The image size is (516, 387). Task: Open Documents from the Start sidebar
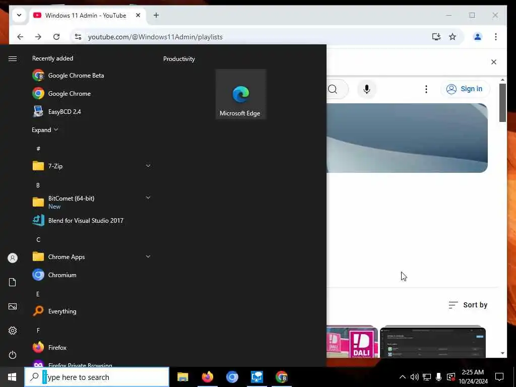13,282
